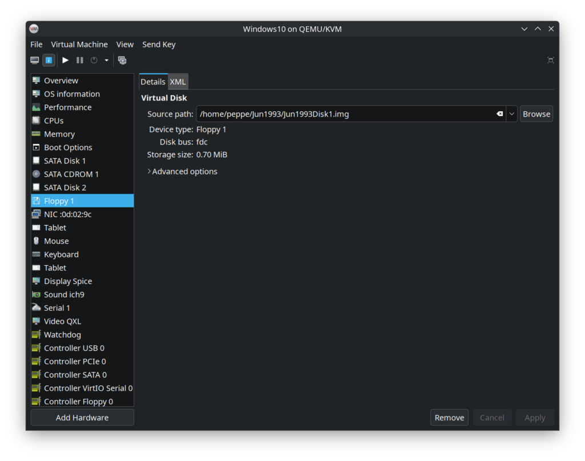Click the Add Hardware button
This screenshot has height=461, width=585.
(x=82, y=417)
